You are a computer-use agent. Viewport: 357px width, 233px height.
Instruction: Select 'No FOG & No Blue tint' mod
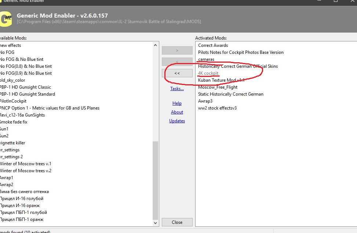(x=22, y=59)
